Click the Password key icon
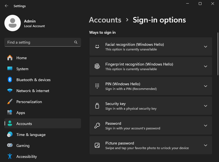 point(97,126)
